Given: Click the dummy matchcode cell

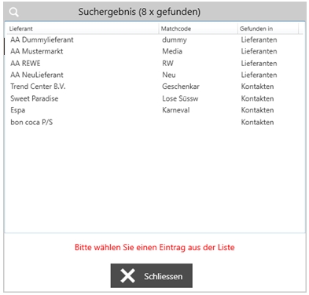Looking at the screenshot, I should (x=175, y=40).
